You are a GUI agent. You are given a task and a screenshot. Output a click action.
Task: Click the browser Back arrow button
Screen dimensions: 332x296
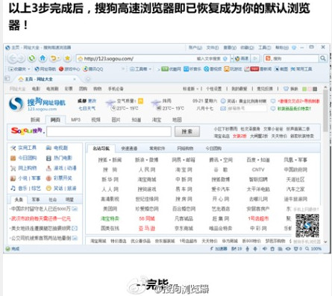[x=13, y=59]
